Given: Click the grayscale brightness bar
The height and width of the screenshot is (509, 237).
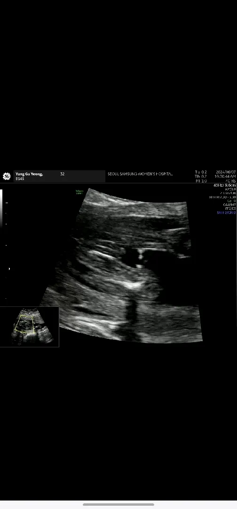Looking at the screenshot, I should [1, 208].
